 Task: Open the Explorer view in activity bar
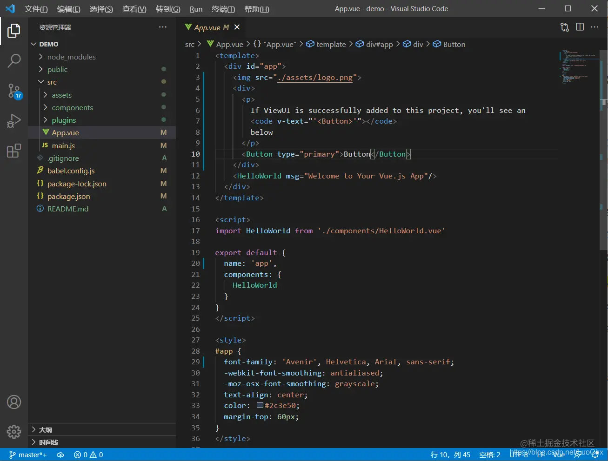(x=14, y=31)
